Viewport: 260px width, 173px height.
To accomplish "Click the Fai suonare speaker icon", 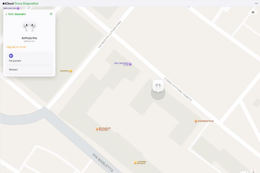I will pyautogui.click(x=11, y=56).
